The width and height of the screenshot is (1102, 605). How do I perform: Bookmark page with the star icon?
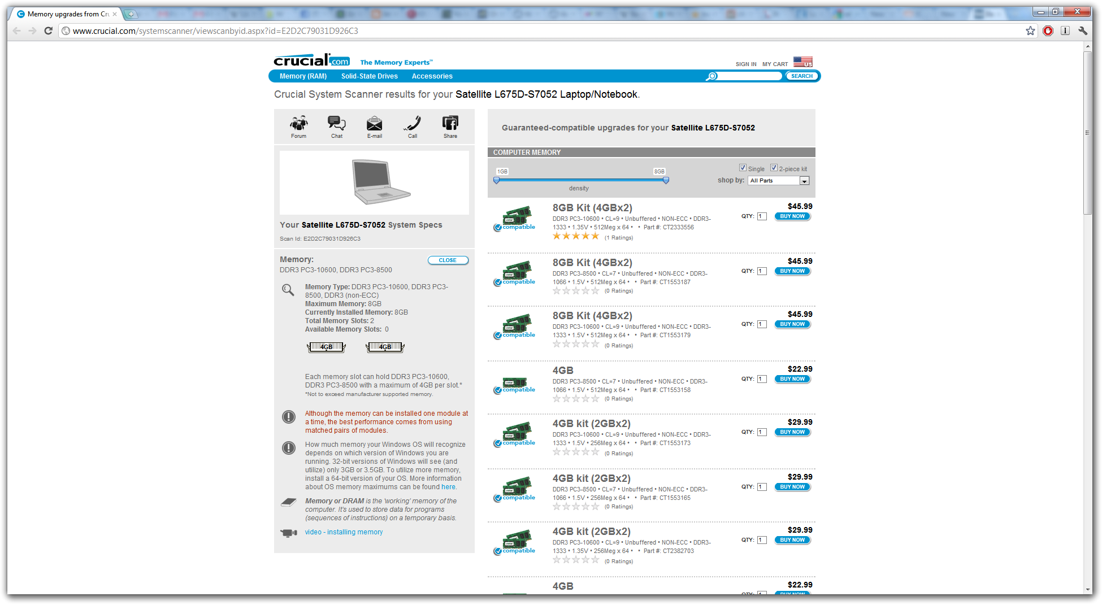point(1030,31)
